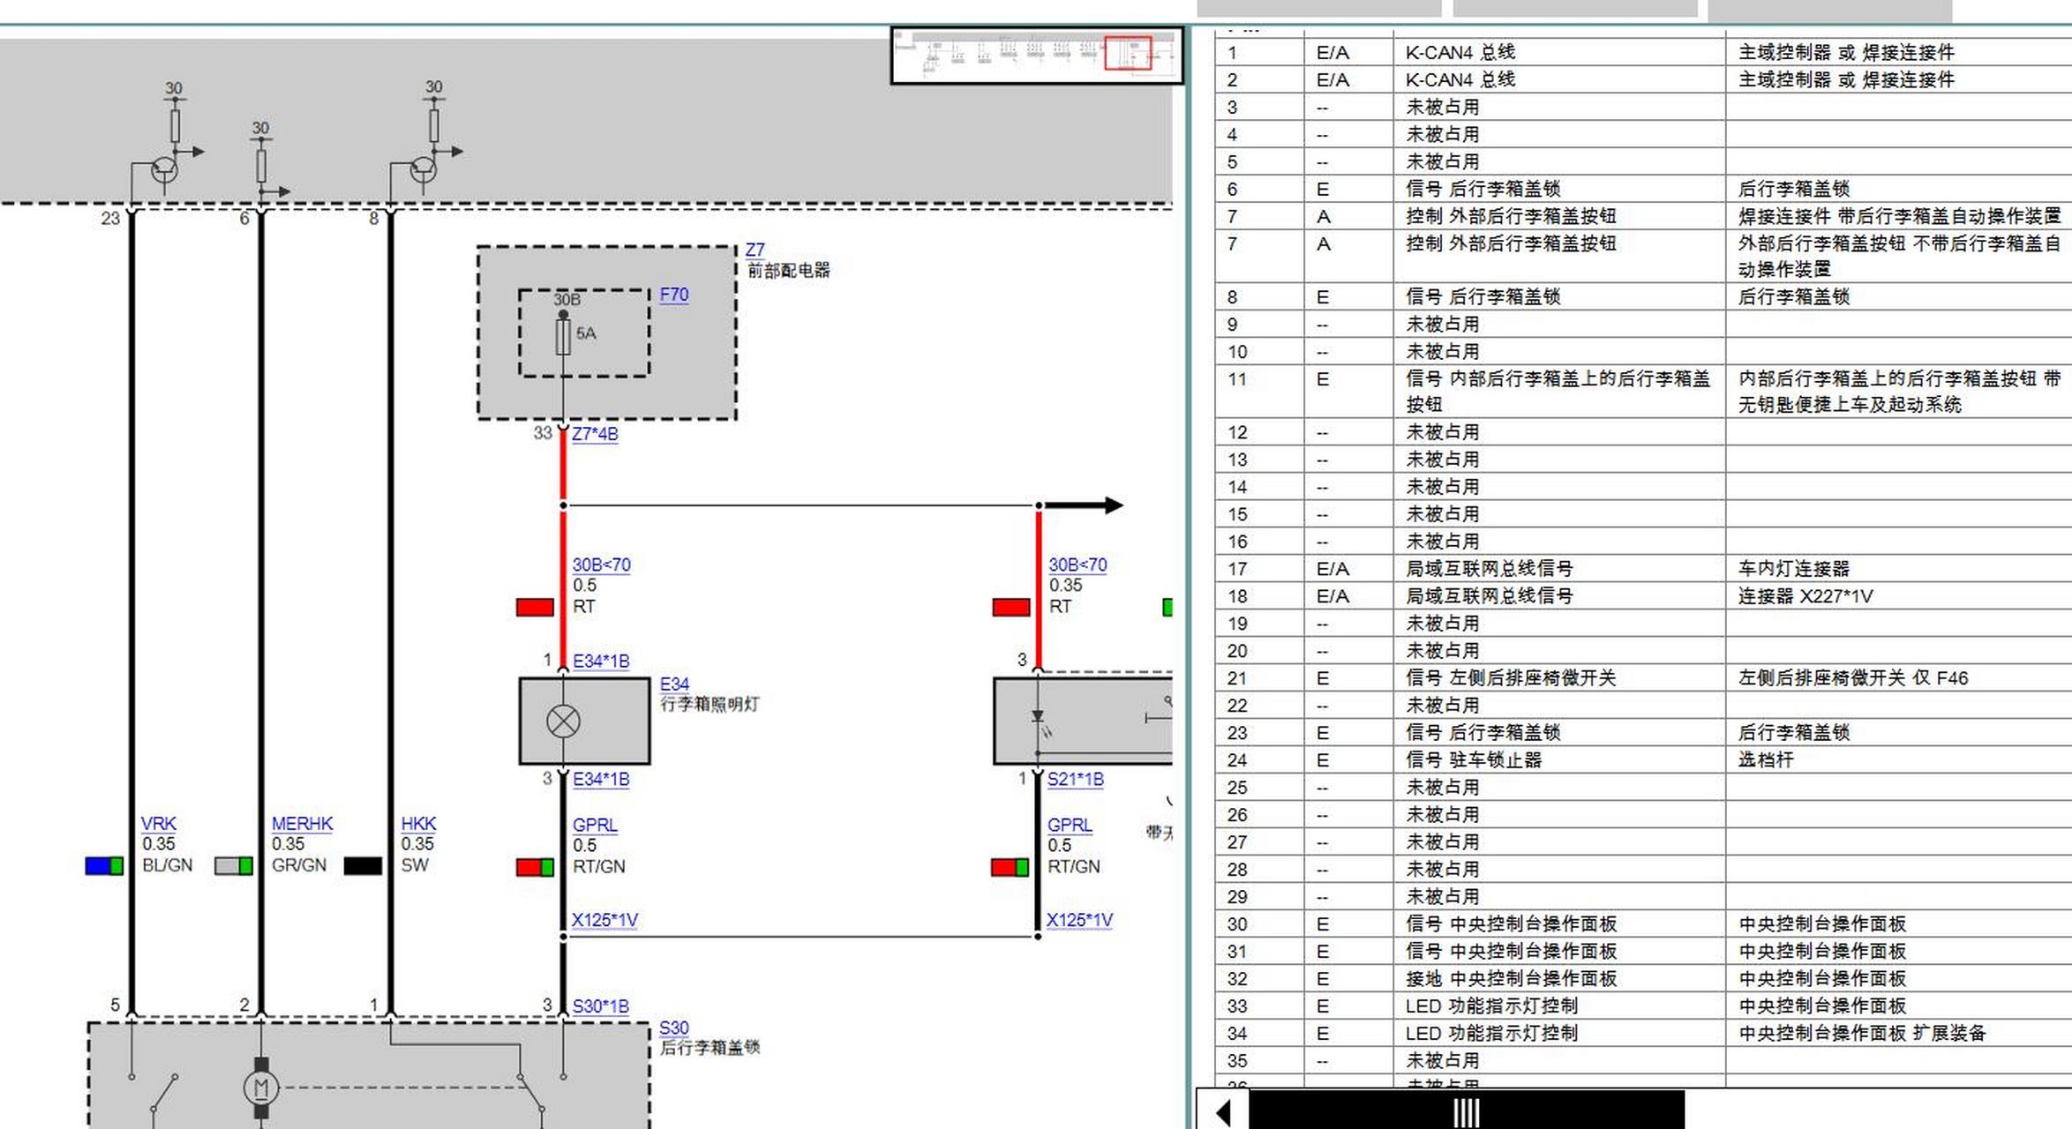Click the LED diode symbol in S21 box

point(1038,718)
